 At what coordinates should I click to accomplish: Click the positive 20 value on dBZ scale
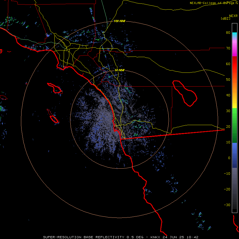228,127
